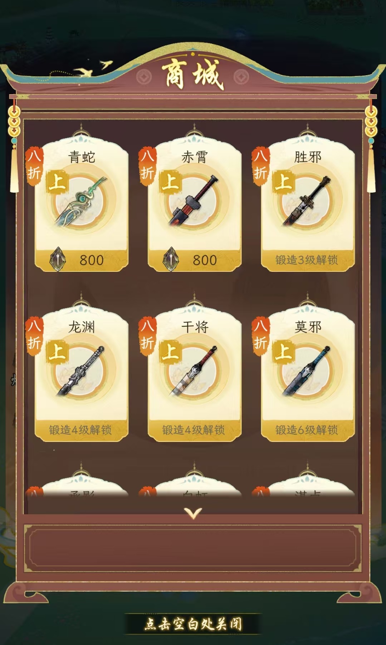Image resolution: width=386 pixels, height=645 pixels.
Task: Tap 锻造3级解锁 label under 胜邪
Action: (307, 260)
